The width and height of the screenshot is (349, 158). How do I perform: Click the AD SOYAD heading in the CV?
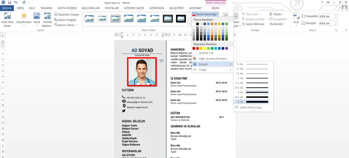click(x=142, y=50)
